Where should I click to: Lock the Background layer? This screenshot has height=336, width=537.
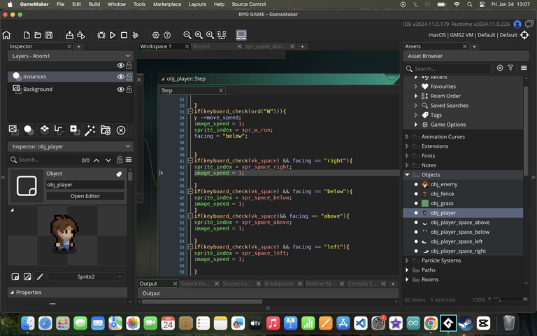point(129,90)
